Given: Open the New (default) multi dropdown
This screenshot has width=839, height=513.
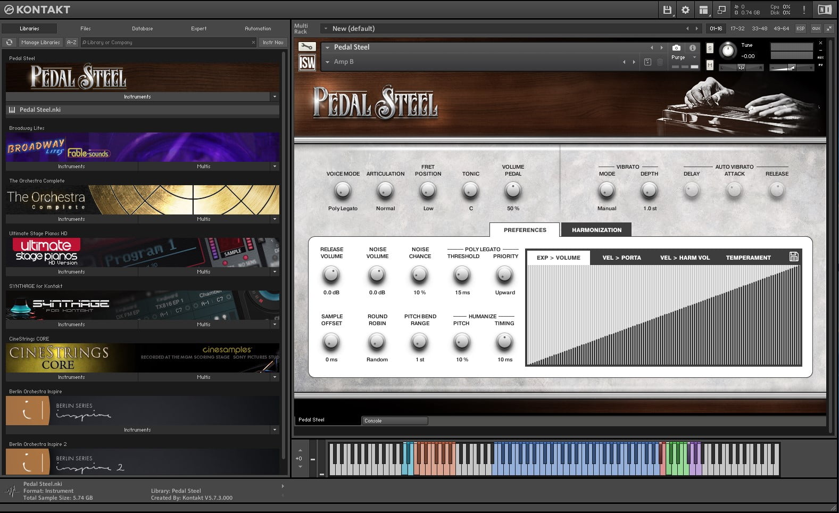Looking at the screenshot, I should pyautogui.click(x=325, y=29).
